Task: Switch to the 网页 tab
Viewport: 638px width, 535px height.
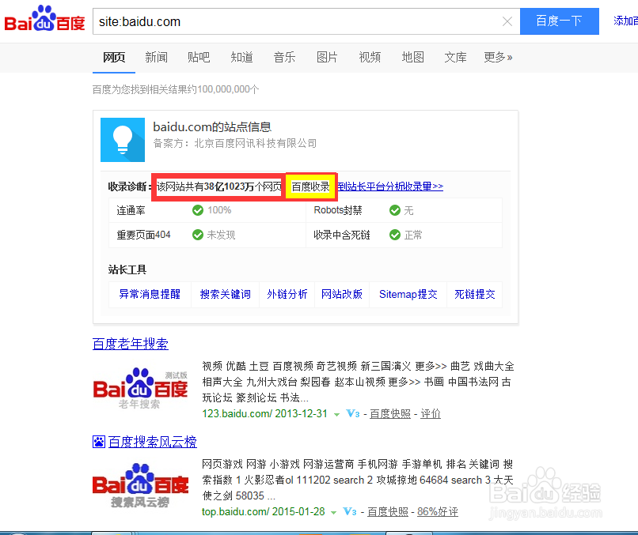Action: coord(114,57)
